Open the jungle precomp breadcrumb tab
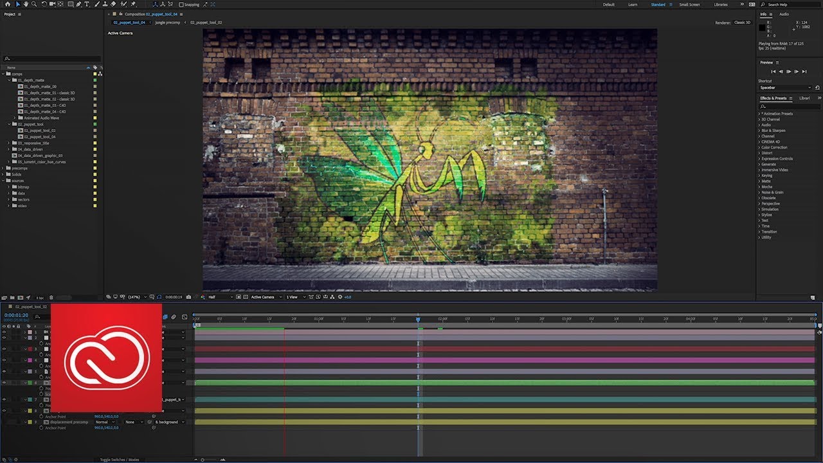 (x=168, y=23)
